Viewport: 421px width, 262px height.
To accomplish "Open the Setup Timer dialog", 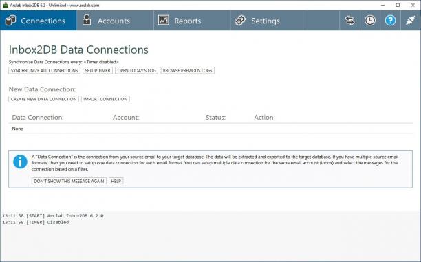I will point(98,70).
